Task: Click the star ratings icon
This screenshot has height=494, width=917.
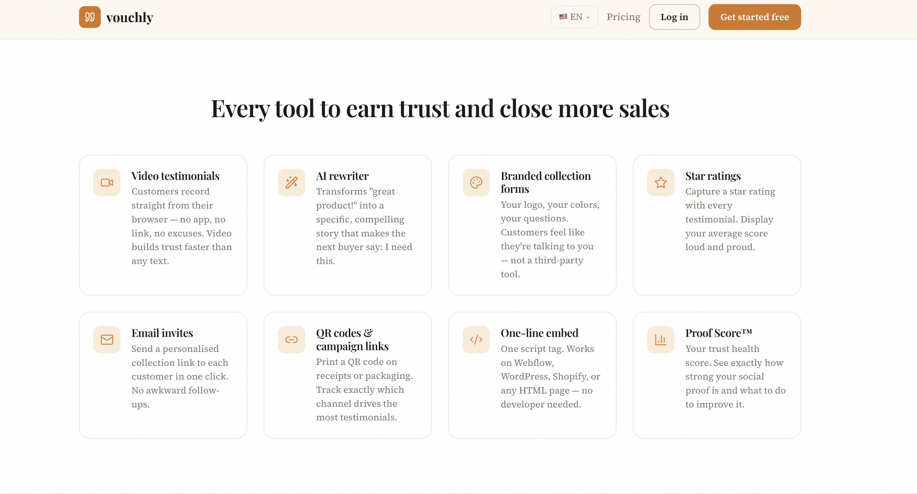Action: 660,183
